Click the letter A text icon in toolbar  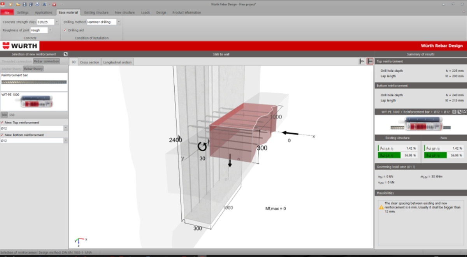click(x=44, y=4)
